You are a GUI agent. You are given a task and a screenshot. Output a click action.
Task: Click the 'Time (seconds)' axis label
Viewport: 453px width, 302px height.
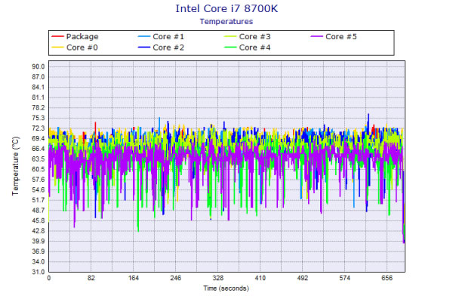226,288
